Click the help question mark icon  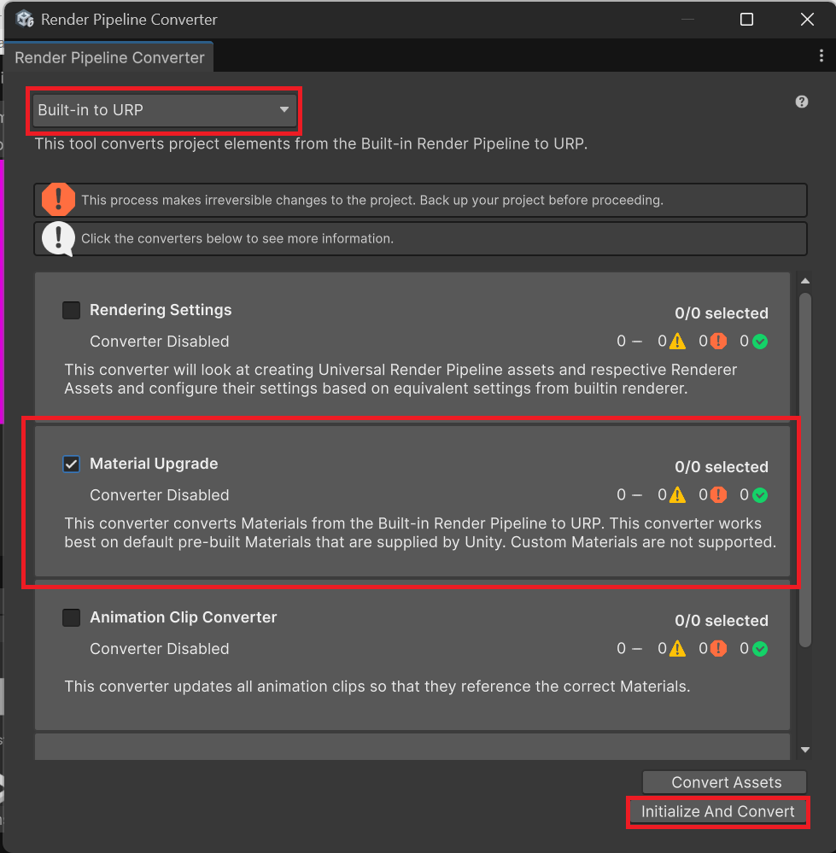801,102
